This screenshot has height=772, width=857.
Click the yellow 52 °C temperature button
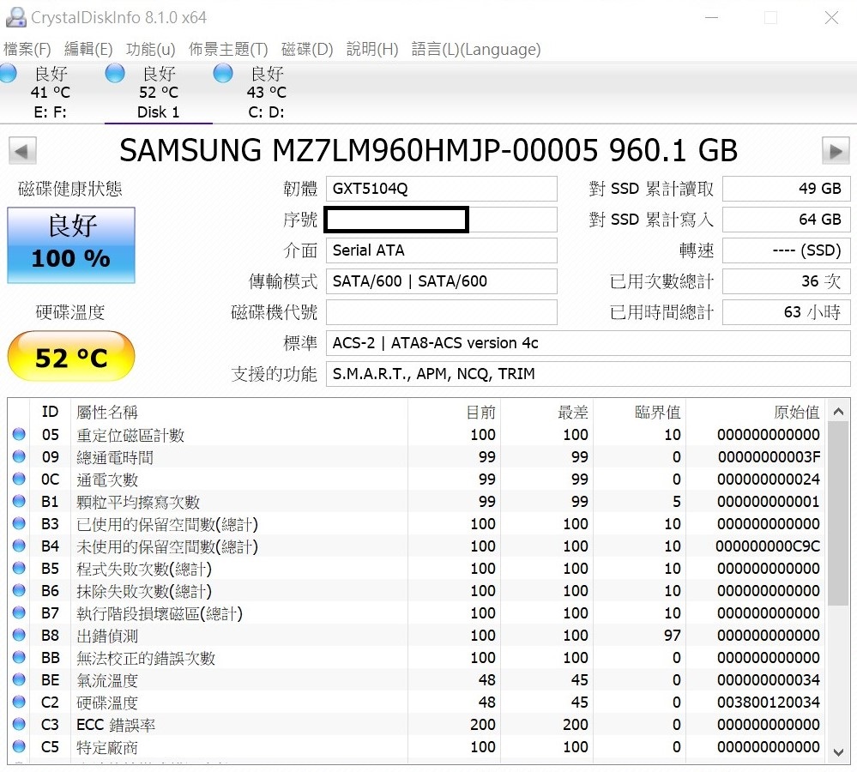(x=71, y=357)
